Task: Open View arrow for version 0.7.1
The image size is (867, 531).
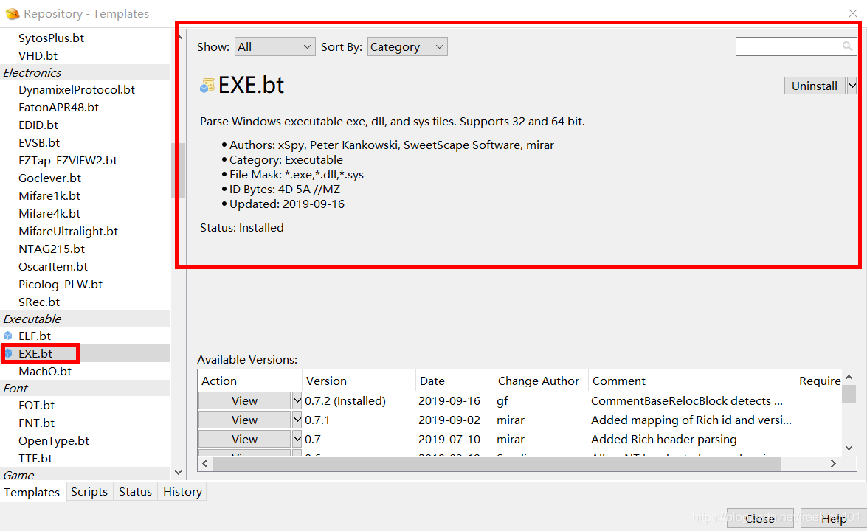Action: 297,420
